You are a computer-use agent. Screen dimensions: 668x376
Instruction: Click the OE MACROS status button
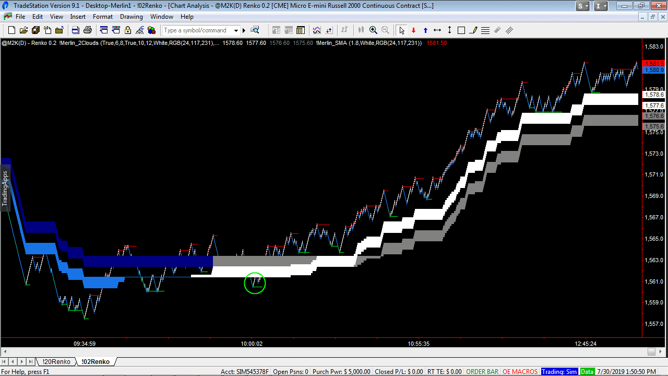520,372
